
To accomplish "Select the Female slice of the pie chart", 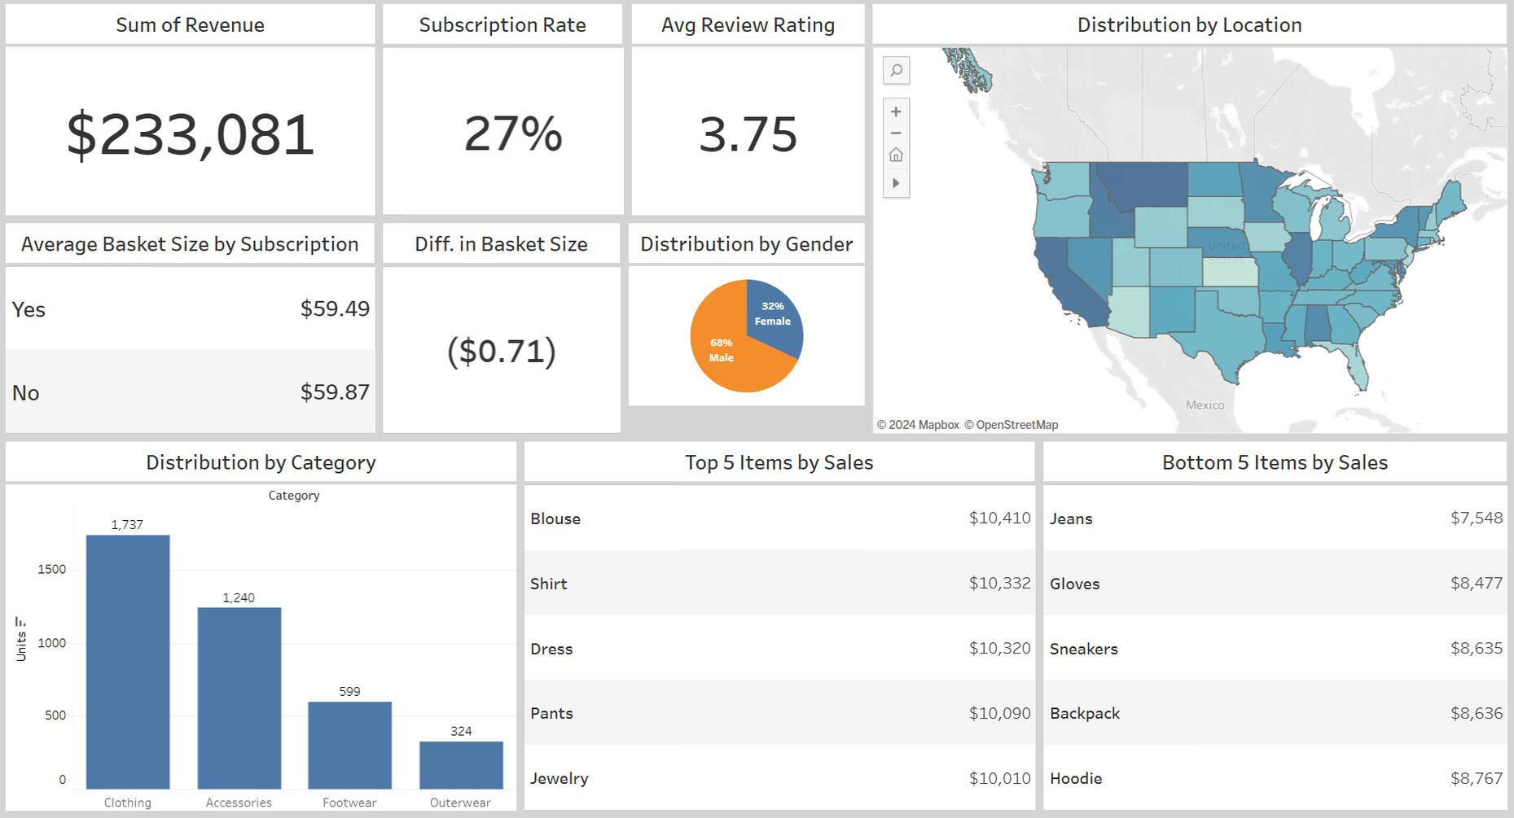I will click(772, 314).
